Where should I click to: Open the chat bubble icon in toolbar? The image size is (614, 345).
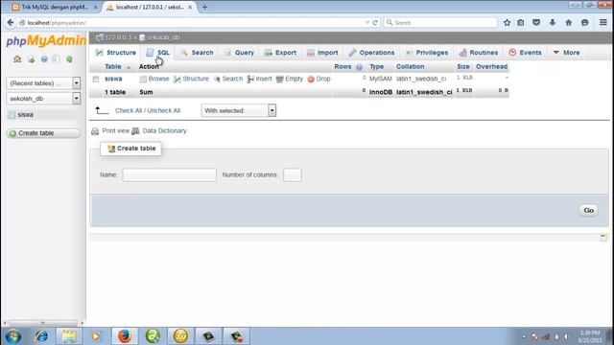(584, 23)
